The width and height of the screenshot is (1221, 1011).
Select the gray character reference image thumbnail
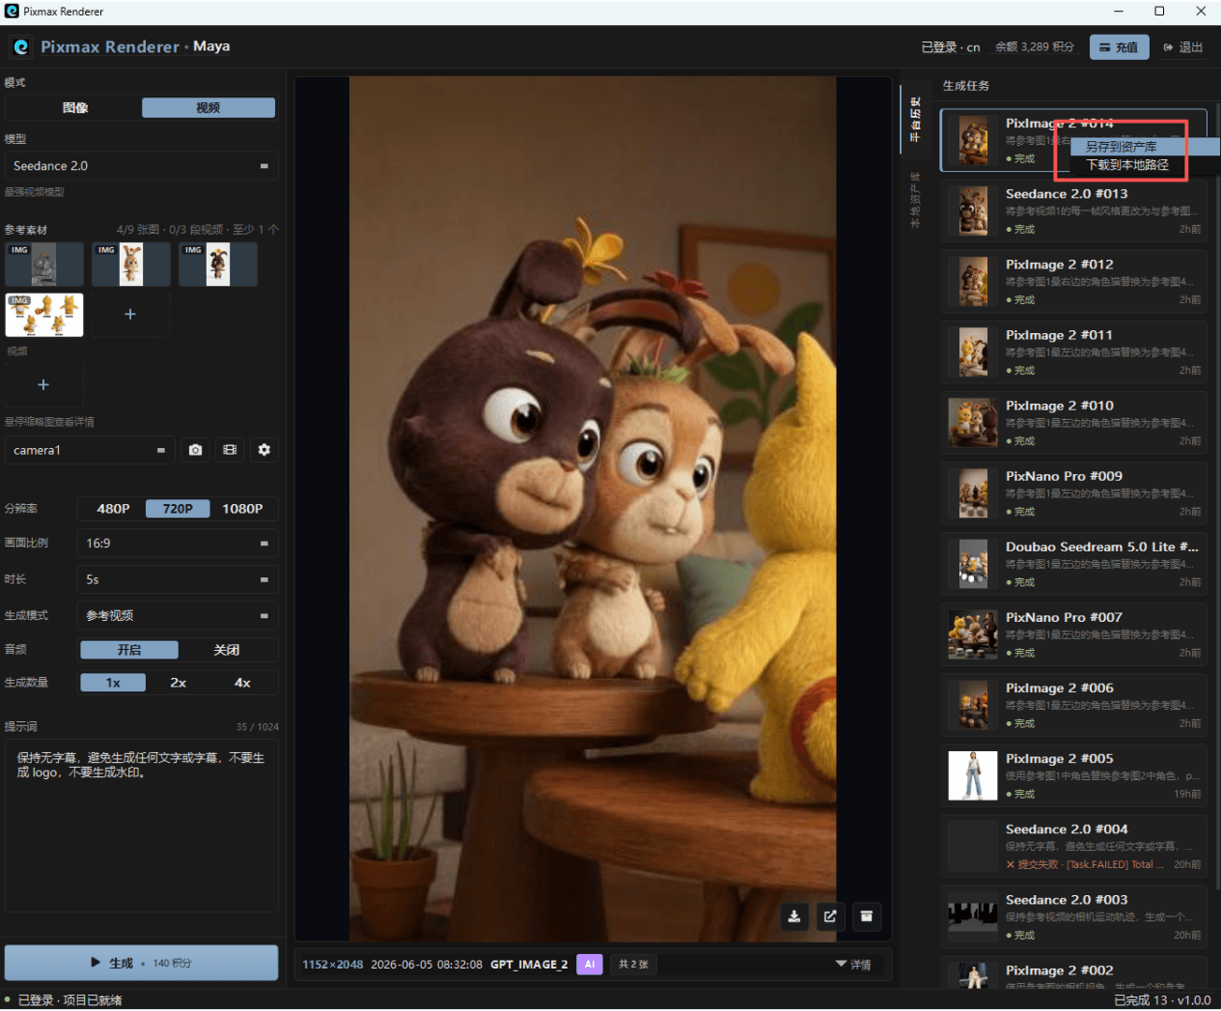click(44, 265)
